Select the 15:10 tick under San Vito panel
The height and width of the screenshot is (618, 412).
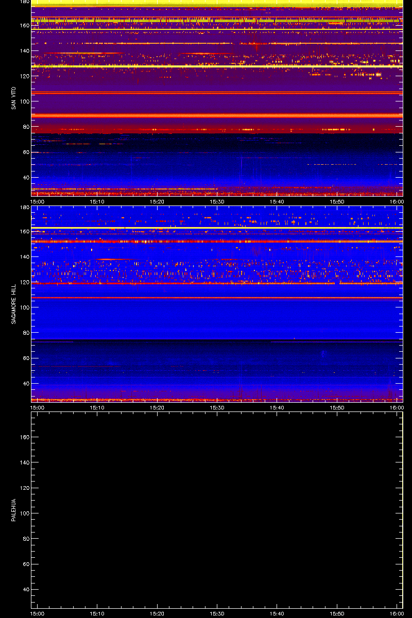[x=97, y=202]
